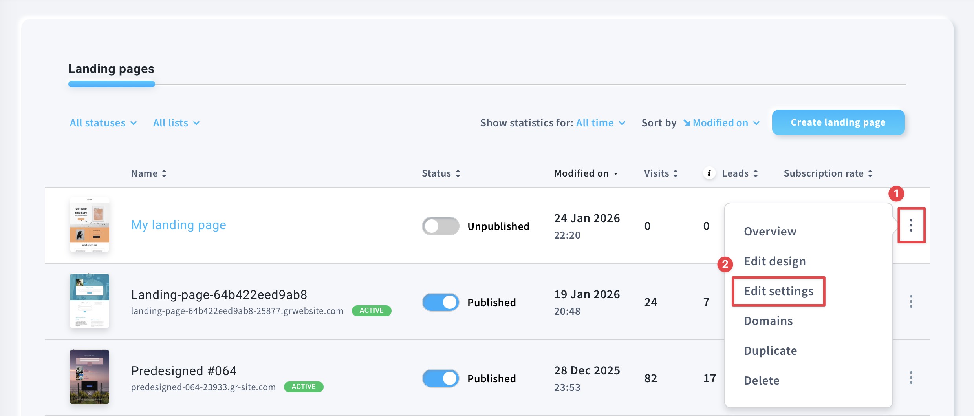The height and width of the screenshot is (416, 974).
Task: Click the Predesigned #064 page thumbnail
Action: tap(90, 377)
